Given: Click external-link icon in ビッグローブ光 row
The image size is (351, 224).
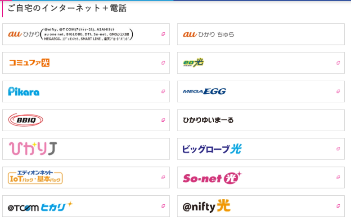Looking at the screenshot, I should click(x=338, y=149).
